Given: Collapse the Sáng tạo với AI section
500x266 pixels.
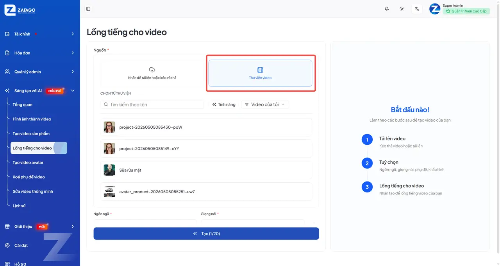Looking at the screenshot, I should pos(73,91).
